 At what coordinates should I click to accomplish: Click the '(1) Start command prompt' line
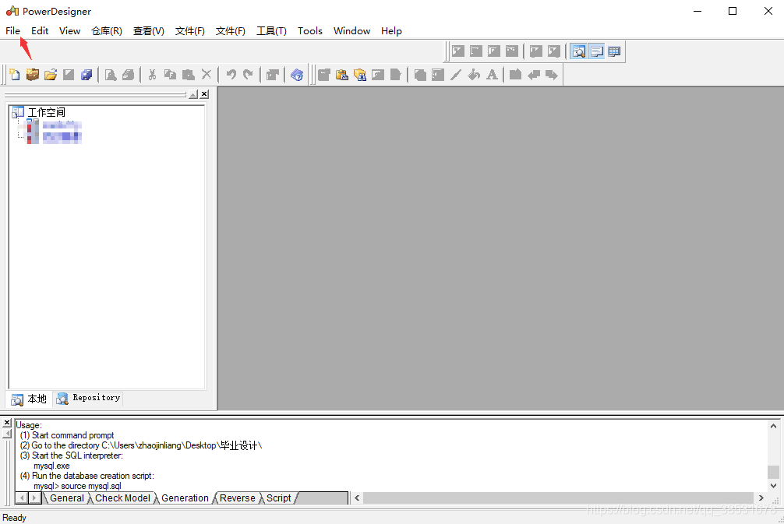point(67,435)
